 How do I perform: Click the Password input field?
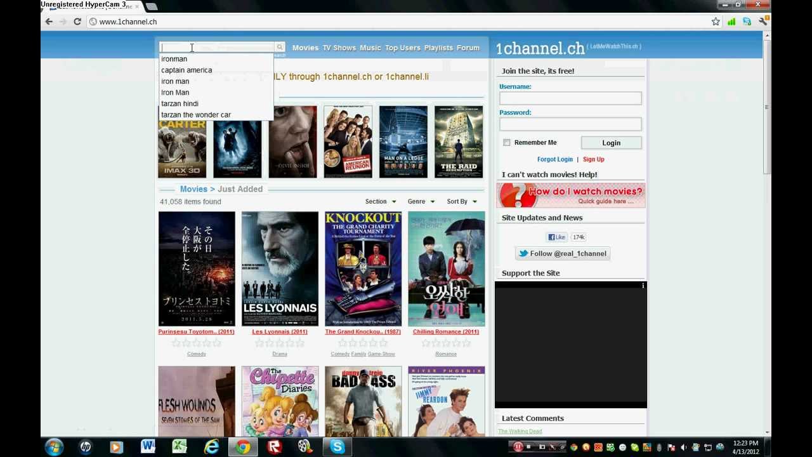pyautogui.click(x=570, y=124)
